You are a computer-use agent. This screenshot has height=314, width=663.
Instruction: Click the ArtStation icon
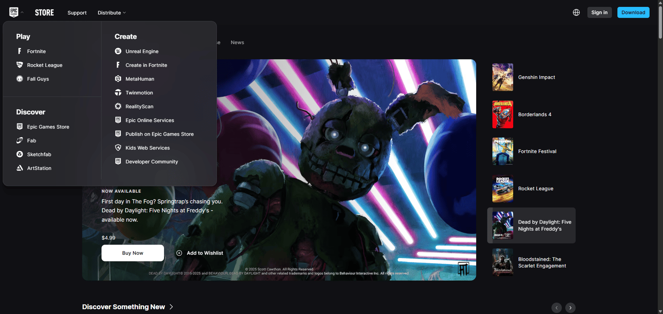tap(19, 168)
